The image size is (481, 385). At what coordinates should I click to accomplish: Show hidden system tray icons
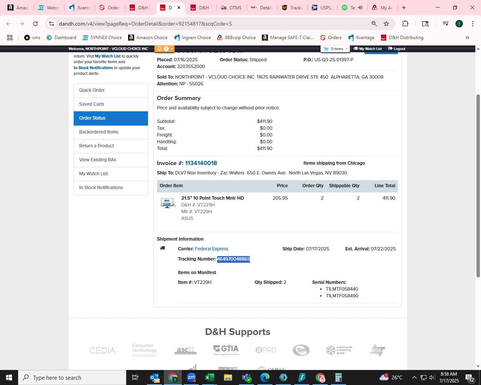[x=414, y=377]
